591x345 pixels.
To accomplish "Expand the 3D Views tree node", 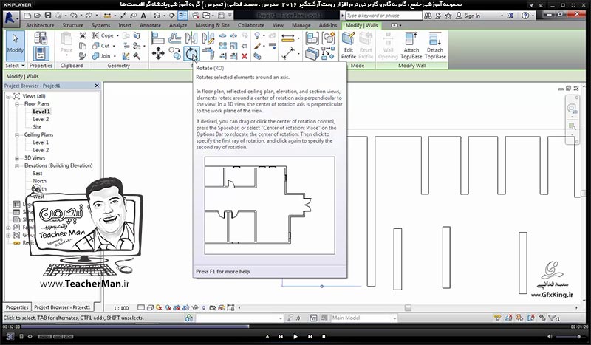I will click(x=17, y=158).
